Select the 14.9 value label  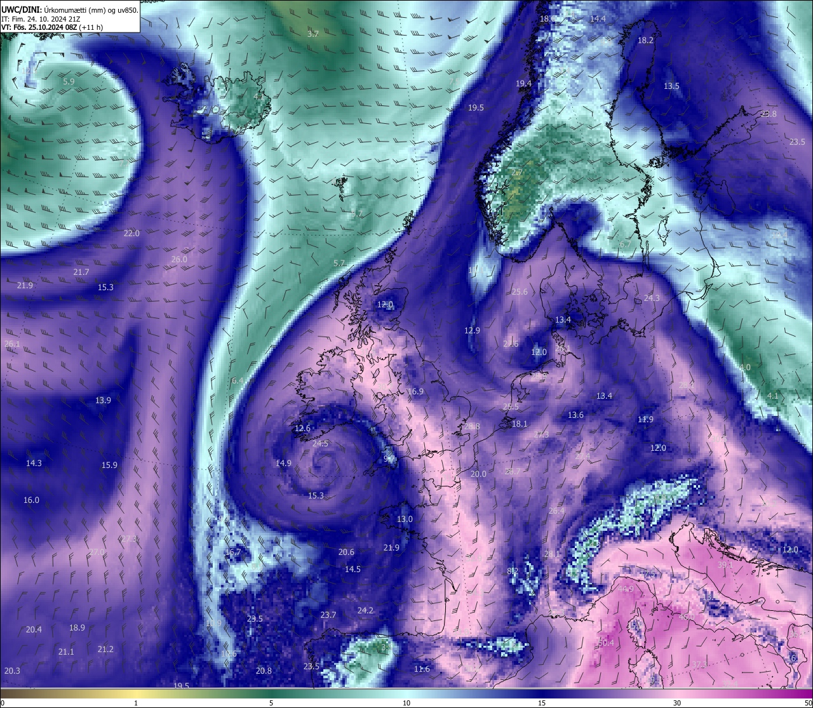click(283, 464)
